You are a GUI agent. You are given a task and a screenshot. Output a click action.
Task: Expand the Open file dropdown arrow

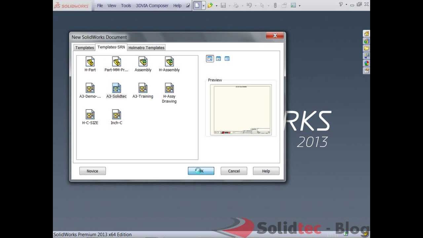click(x=216, y=6)
